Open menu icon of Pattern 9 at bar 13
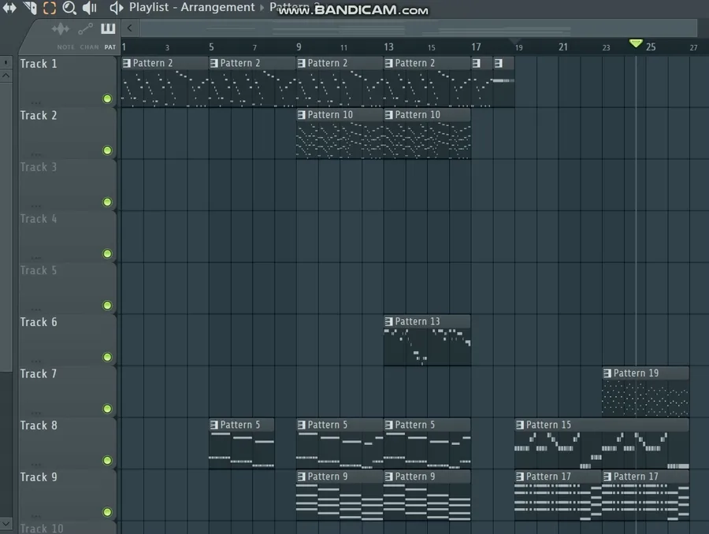 click(388, 477)
